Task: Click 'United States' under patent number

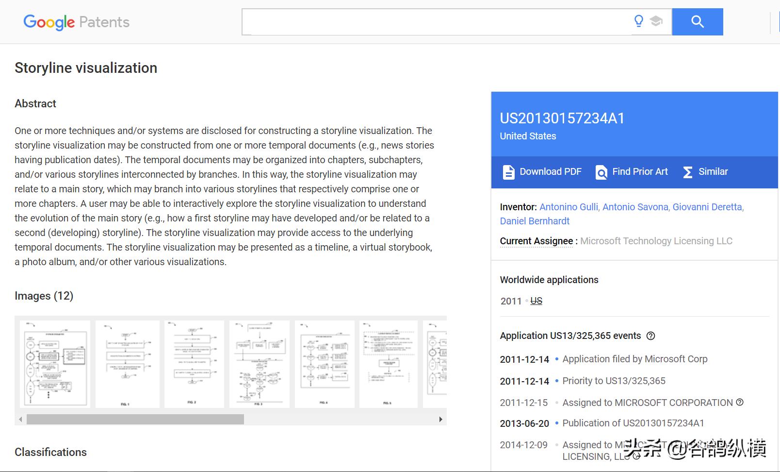Action: 528,136
